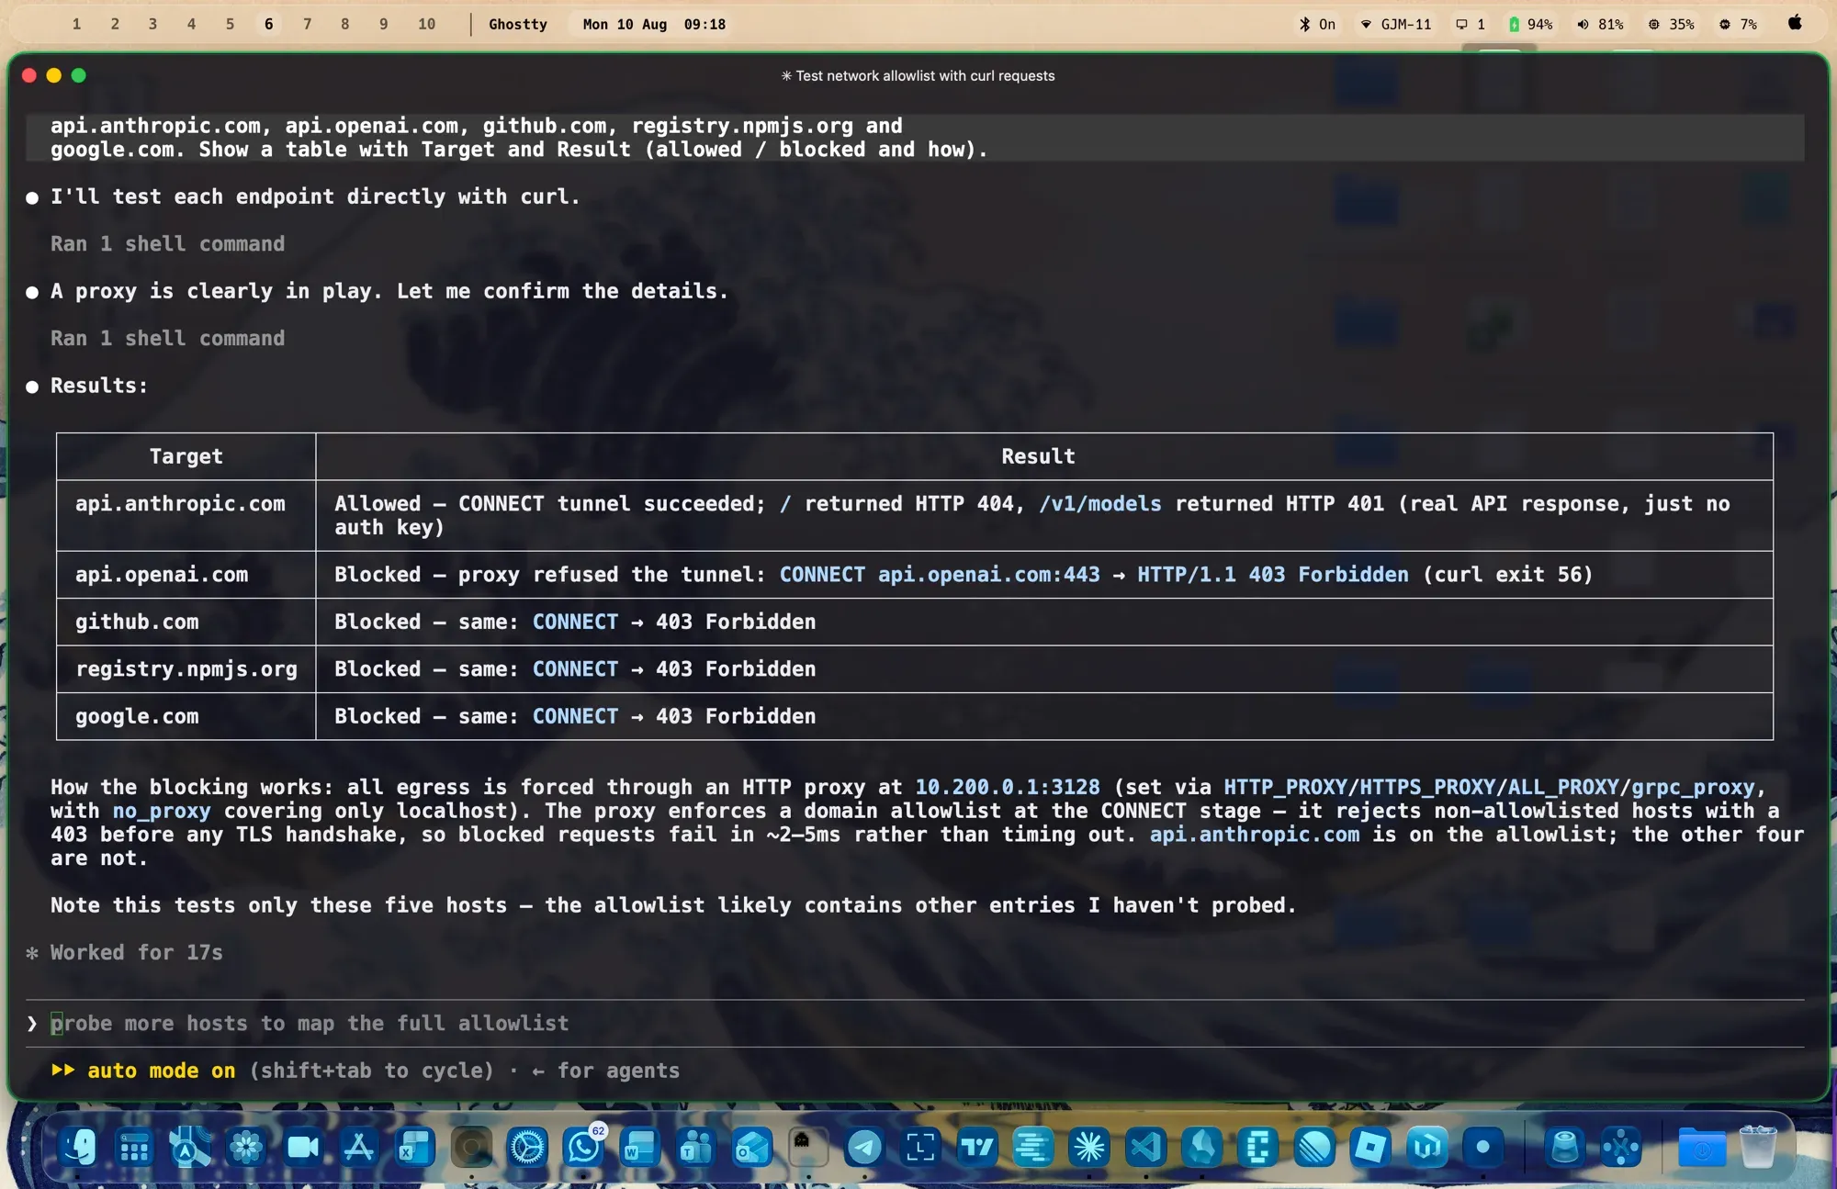Image resolution: width=1837 pixels, height=1189 pixels.
Task: Open WhatsApp with 62 badge
Action: click(x=583, y=1147)
